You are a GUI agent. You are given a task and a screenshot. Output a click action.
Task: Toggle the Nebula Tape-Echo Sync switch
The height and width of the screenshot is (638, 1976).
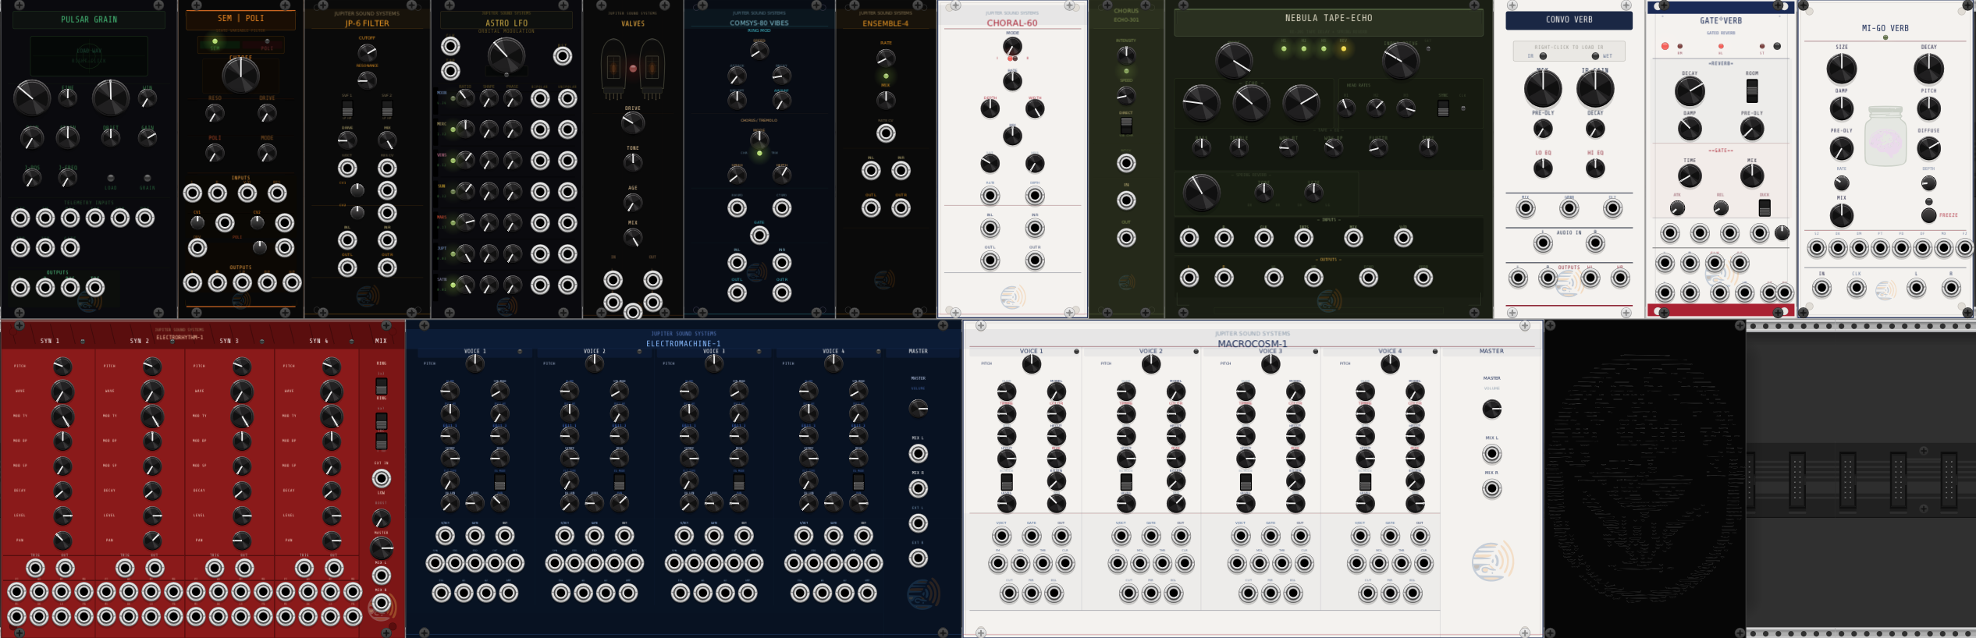coord(1443,108)
